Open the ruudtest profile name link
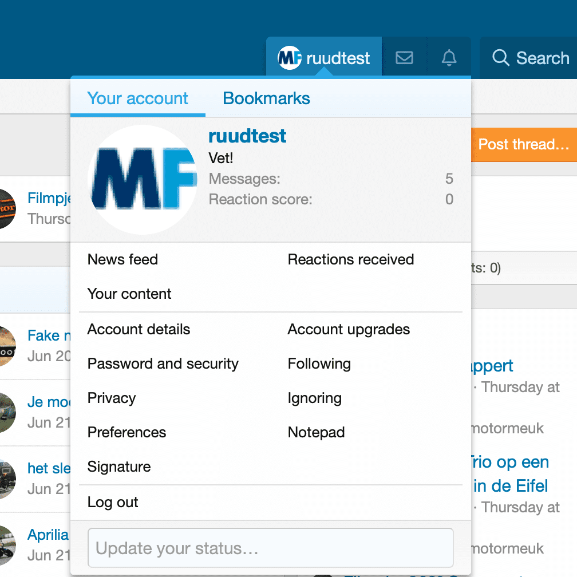This screenshot has height=577, width=577. (x=247, y=136)
